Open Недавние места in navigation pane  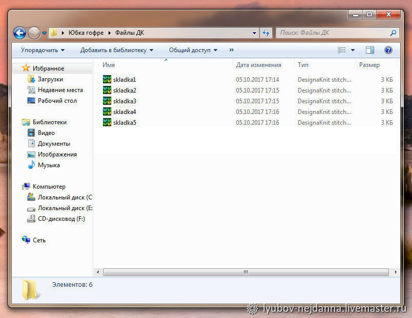(x=60, y=90)
